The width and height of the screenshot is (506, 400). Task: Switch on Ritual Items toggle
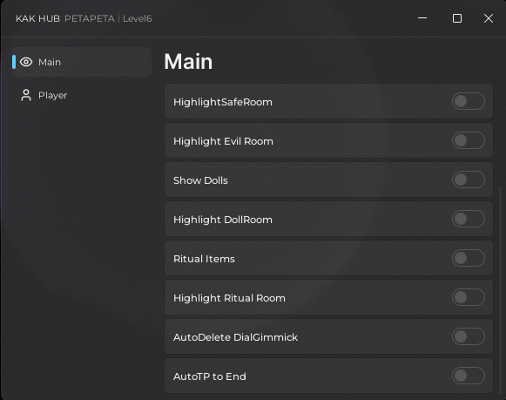click(469, 258)
